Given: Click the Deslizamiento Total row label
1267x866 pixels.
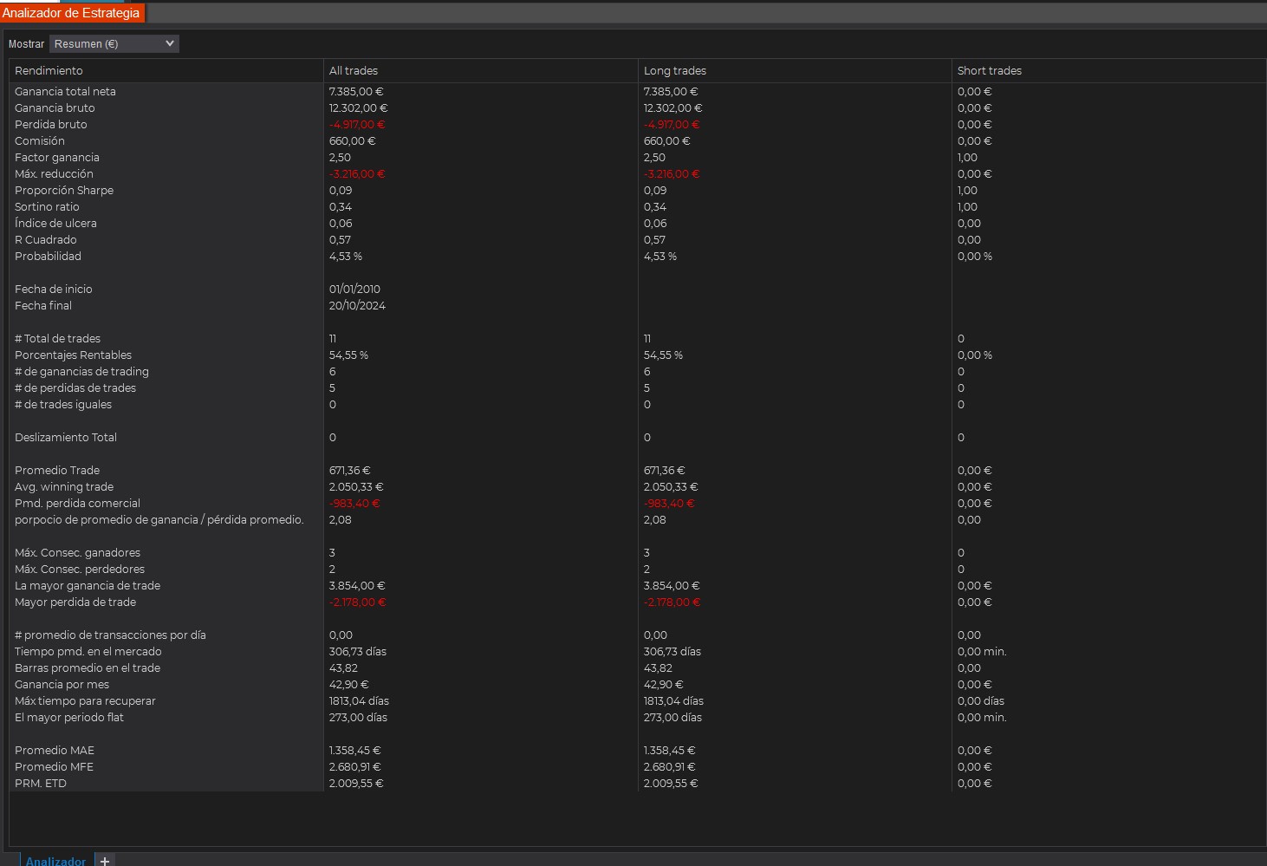Looking at the screenshot, I should 66,437.
